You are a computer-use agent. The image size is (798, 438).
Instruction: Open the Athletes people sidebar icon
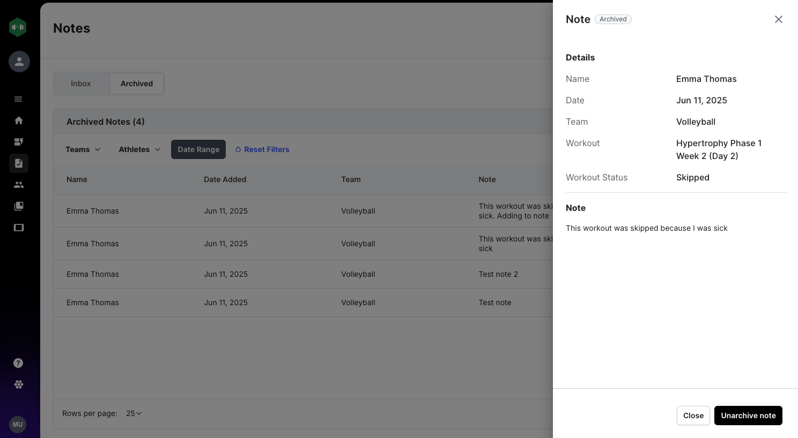pos(19,185)
